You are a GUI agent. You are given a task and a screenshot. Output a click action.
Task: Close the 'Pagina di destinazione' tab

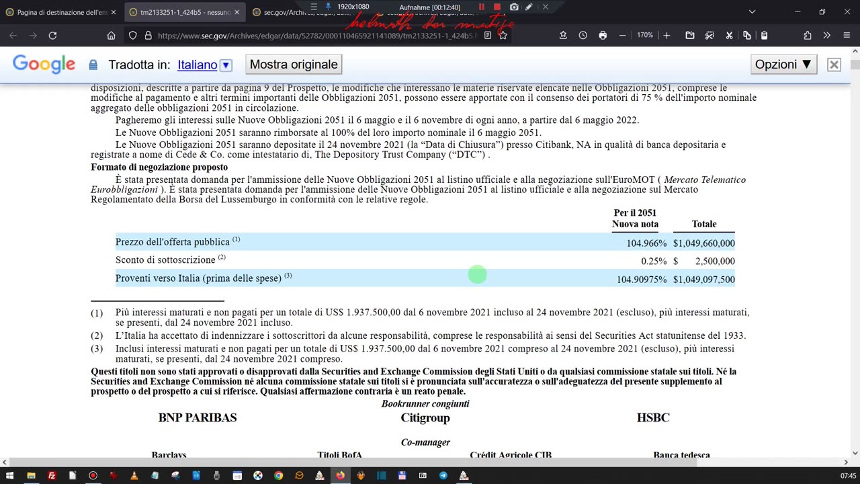(x=113, y=12)
